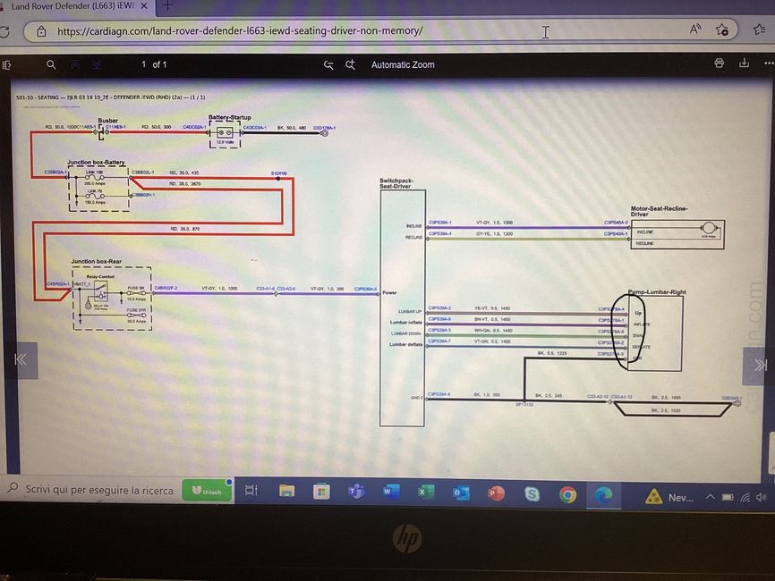Screen dimensions: 775x581
Task: View site security lock information
Action: (41, 31)
